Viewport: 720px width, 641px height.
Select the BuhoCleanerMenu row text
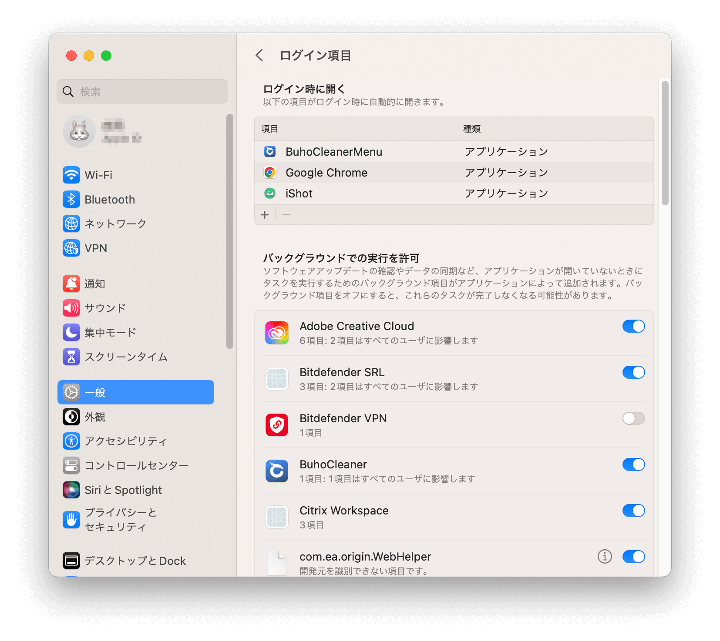(334, 152)
